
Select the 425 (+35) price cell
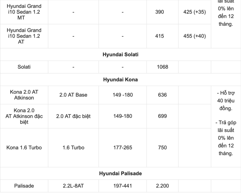pos(195,12)
